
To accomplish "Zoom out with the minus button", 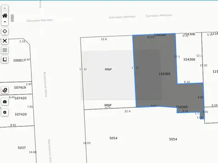I will coord(5,22).
